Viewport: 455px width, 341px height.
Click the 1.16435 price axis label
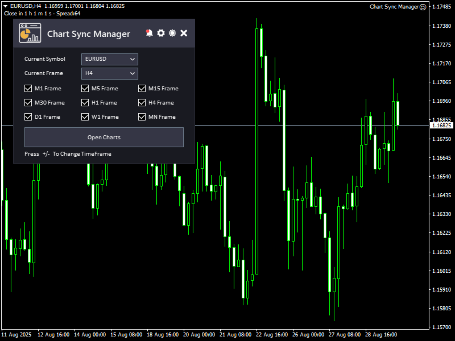pos(442,196)
